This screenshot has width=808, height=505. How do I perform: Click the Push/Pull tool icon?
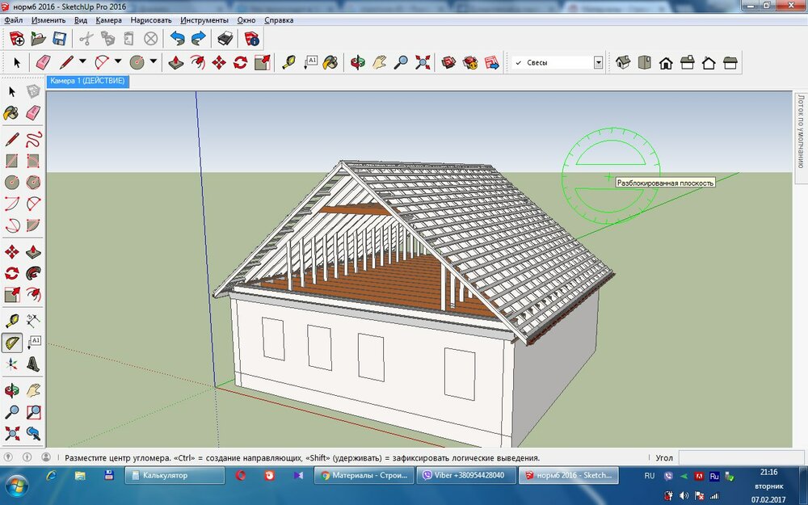pyautogui.click(x=175, y=62)
